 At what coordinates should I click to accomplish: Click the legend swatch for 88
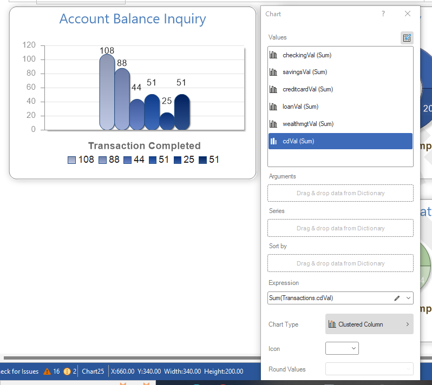[102, 160]
